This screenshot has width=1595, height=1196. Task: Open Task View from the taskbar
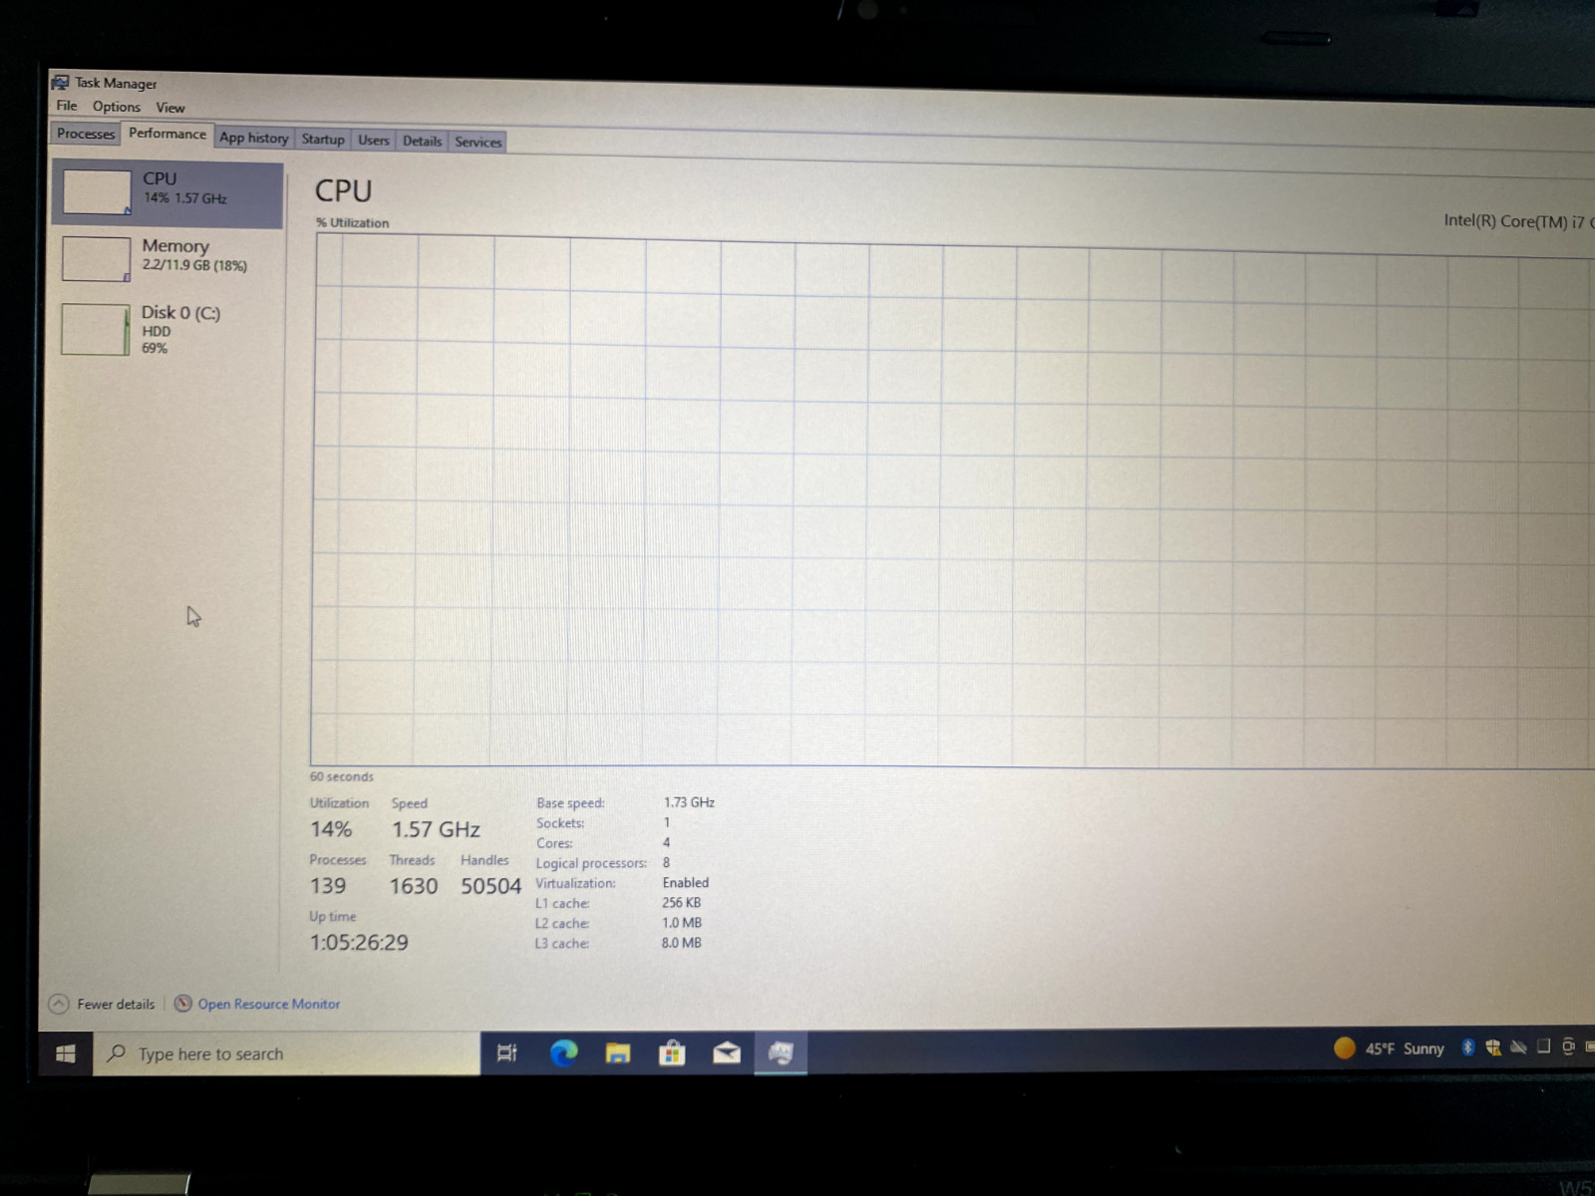507,1052
